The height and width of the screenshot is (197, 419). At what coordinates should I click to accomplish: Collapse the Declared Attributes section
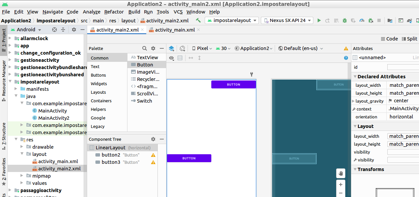click(x=355, y=77)
